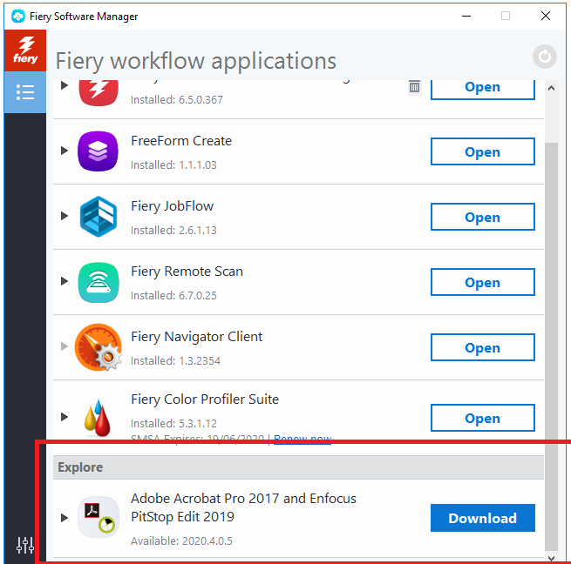Download Adobe Acrobat Pro 2017 and PitStop
Screen dimensions: 571x564
(482, 518)
